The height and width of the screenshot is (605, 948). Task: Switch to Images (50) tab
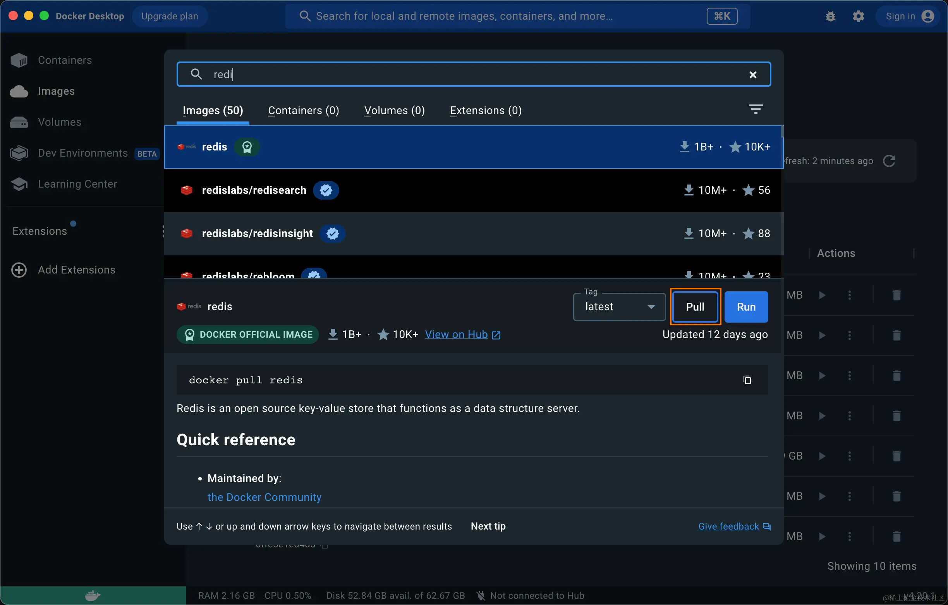pyautogui.click(x=213, y=111)
